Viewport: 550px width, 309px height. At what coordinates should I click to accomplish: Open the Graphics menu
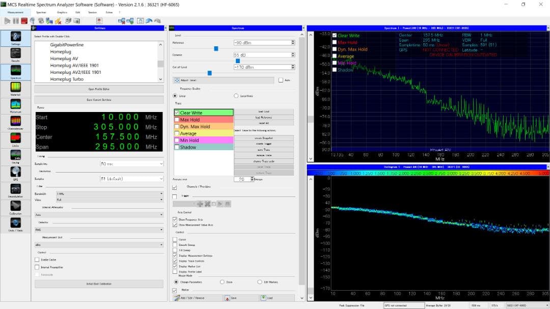pos(62,12)
